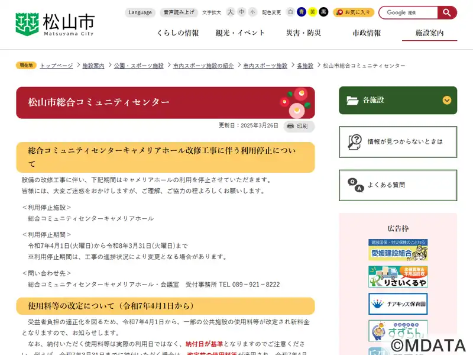The image size is (473, 355).
Task: Open the チアキッズ保育園 ad banner
Action: 398,304
